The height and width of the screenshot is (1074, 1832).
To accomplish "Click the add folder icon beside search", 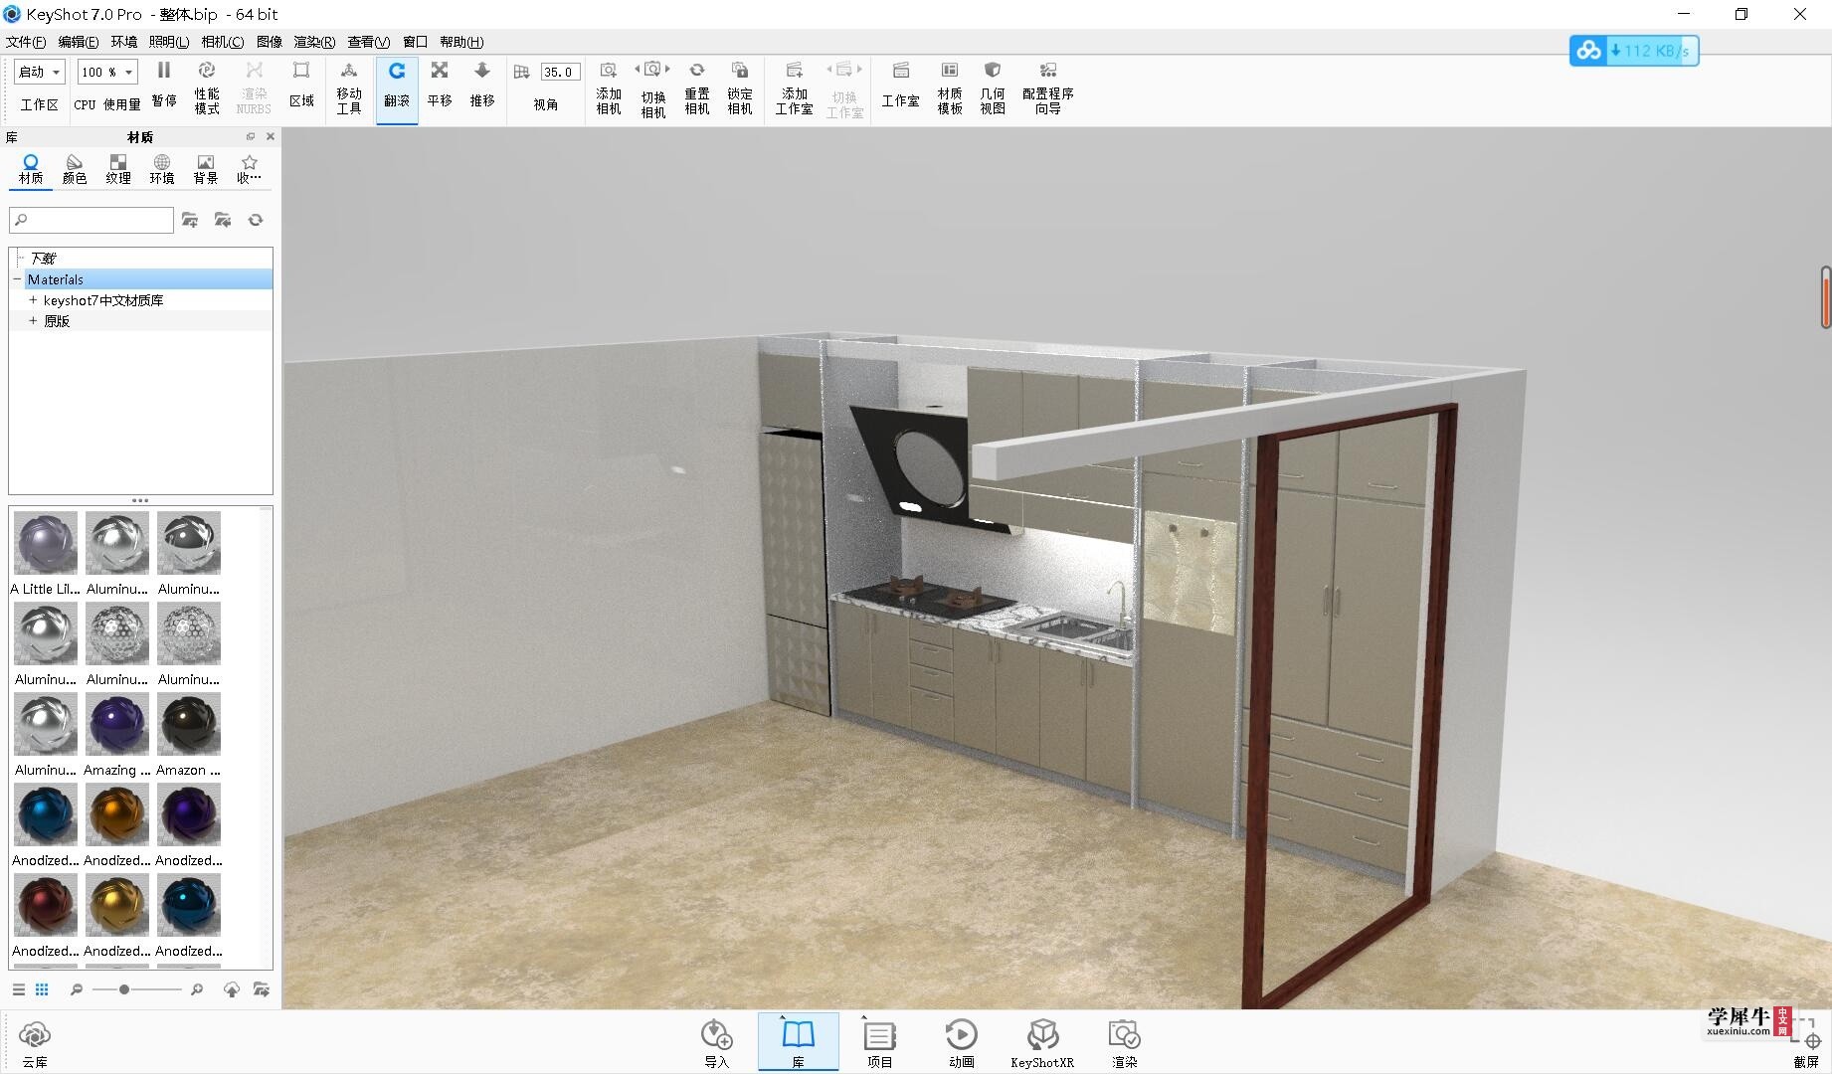I will click(x=190, y=220).
